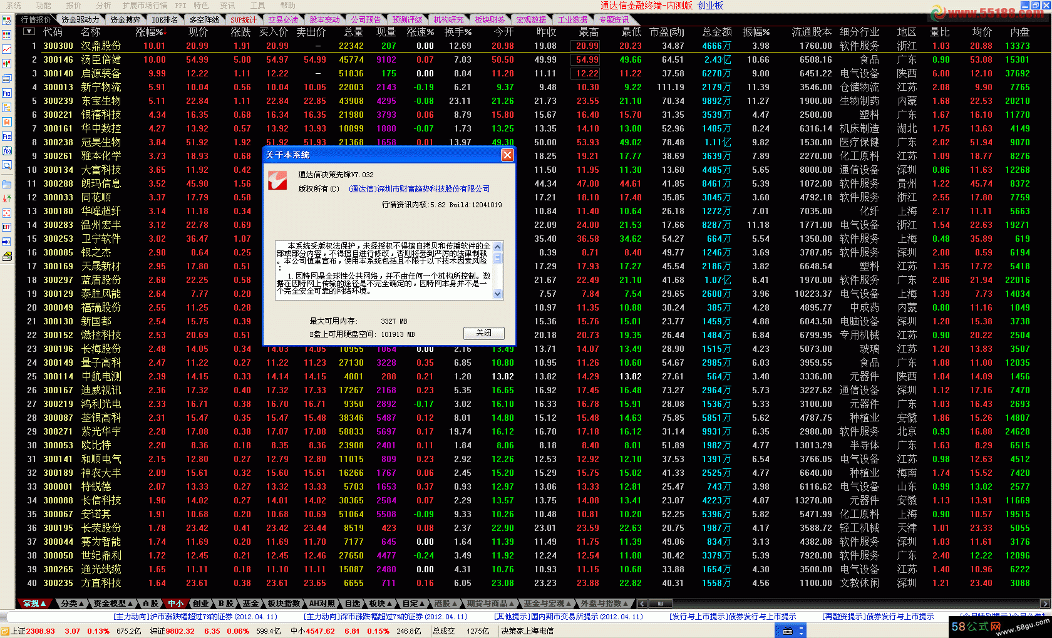The width and height of the screenshot is (1052, 638).
Task: Open the colored grid table icon in sidebar
Action: [x=7, y=34]
